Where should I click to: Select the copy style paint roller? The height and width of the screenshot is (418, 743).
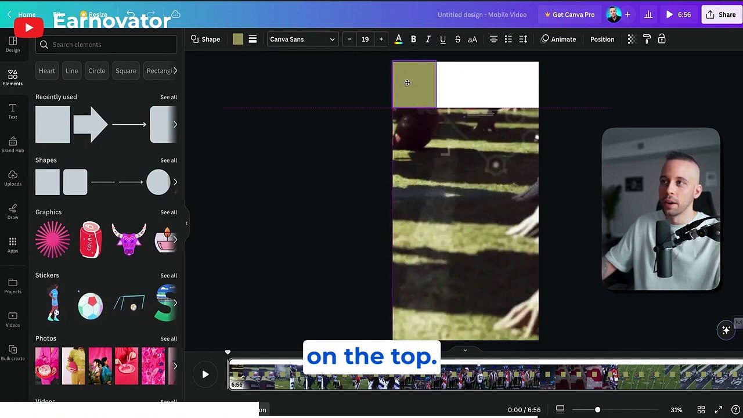(647, 39)
